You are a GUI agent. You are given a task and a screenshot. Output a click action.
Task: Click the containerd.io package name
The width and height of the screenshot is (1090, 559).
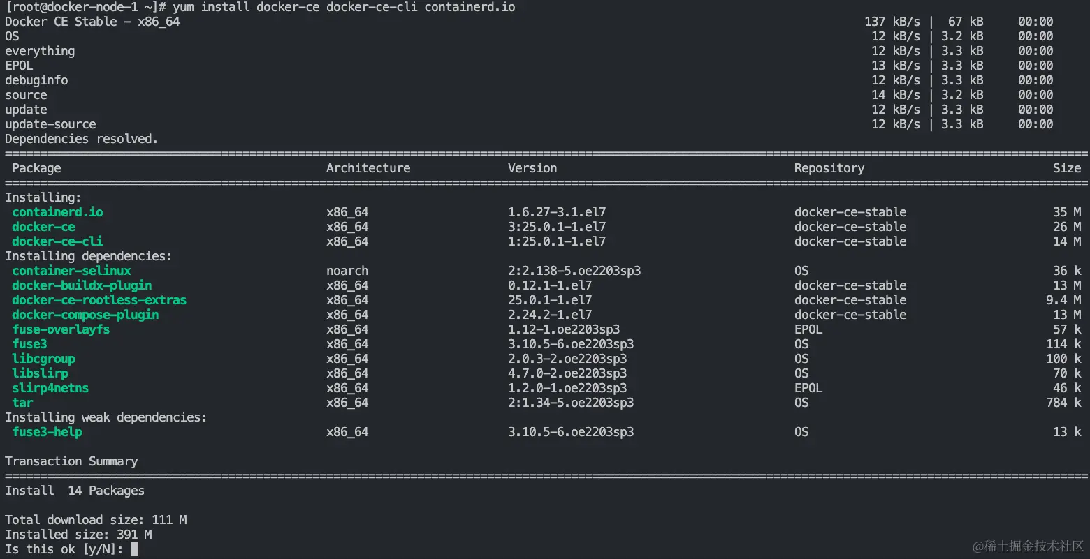point(57,211)
